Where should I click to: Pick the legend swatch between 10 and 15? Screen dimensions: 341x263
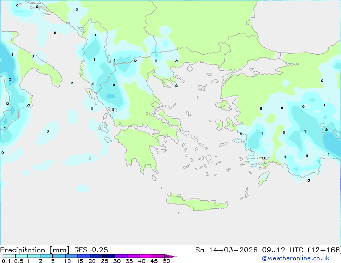coord(71,256)
